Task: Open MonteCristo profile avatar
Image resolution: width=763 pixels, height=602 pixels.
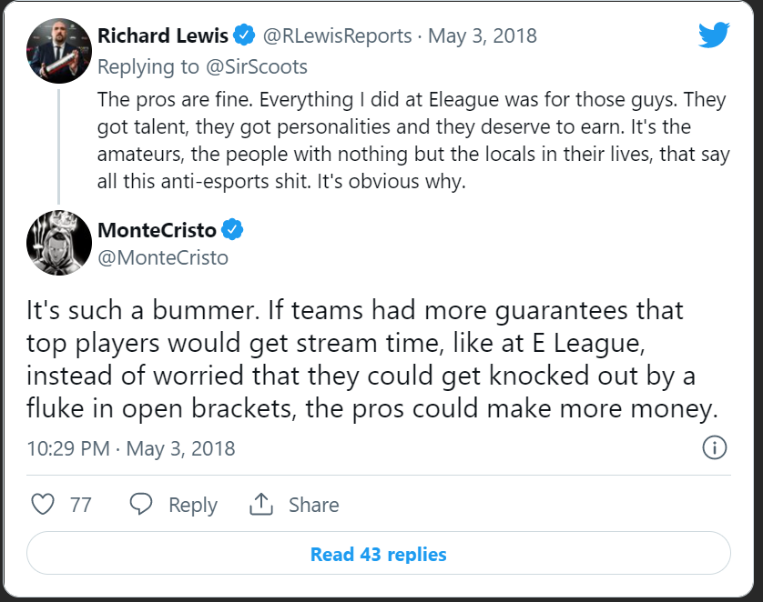Action: (57, 242)
